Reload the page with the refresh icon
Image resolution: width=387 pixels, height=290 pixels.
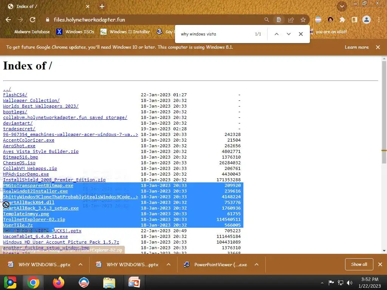click(33, 20)
